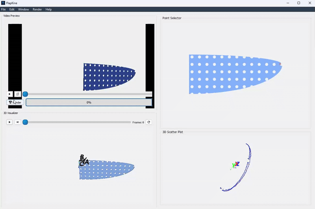Click the video preview seek slider handle
Screen dimensions: 315x209
pos(25,94)
